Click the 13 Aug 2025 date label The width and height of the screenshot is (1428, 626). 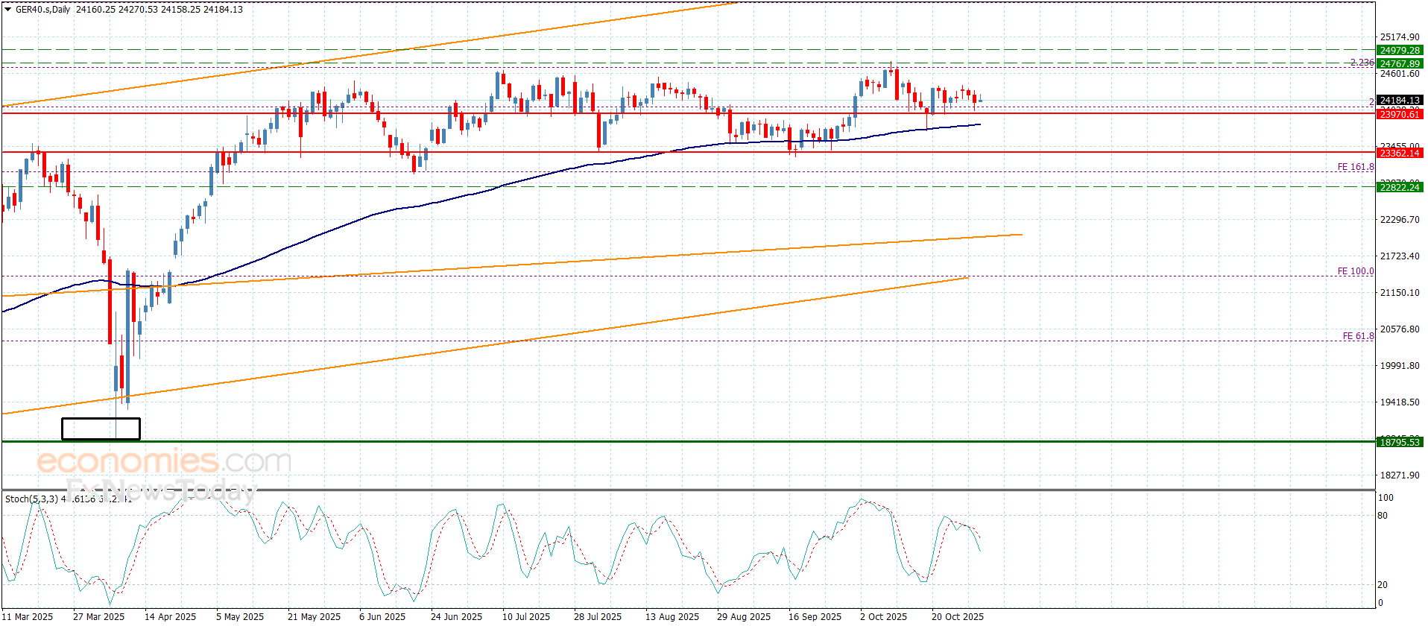pyautogui.click(x=672, y=616)
